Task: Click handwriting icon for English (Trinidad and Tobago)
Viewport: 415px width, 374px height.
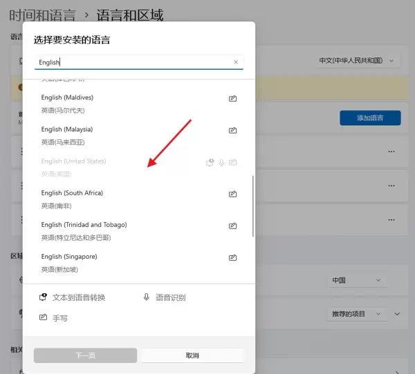Action: (x=233, y=226)
